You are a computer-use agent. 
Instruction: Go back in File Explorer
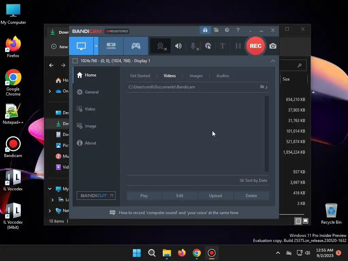point(51,65)
